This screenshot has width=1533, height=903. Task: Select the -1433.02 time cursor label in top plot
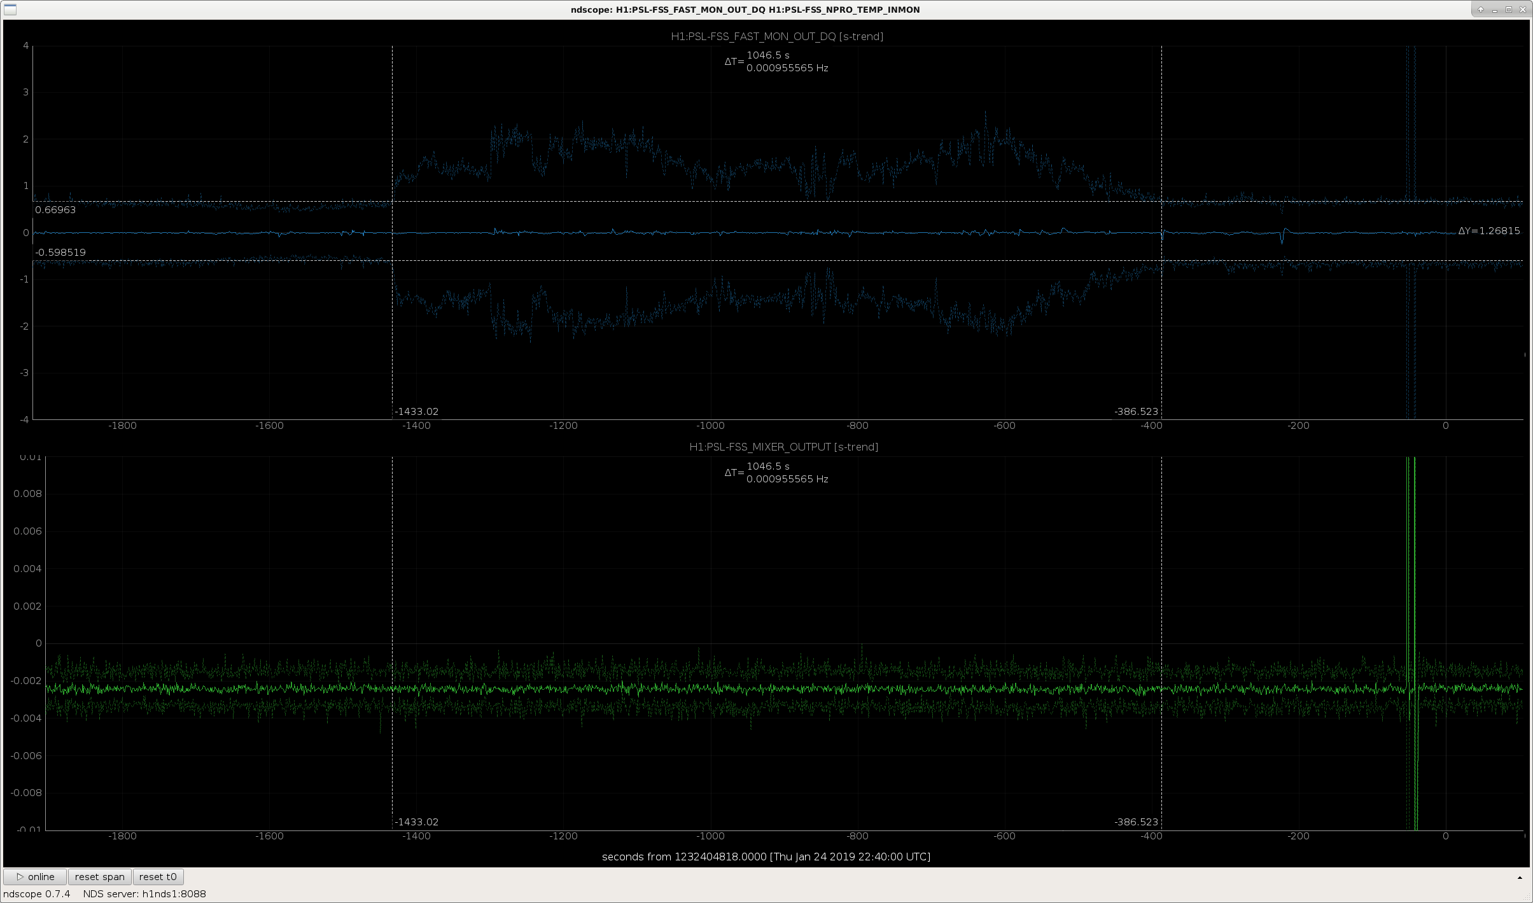(416, 412)
